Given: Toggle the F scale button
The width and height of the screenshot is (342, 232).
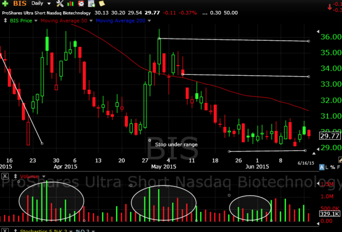Looking at the screenshot, I should point(339,167).
